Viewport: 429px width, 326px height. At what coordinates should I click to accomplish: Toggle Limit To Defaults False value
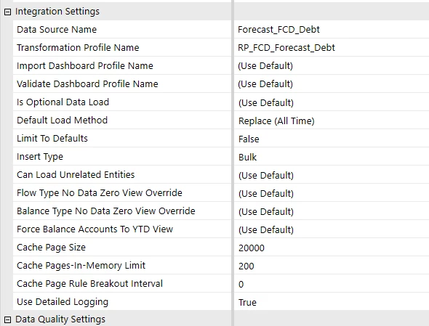[332, 139]
